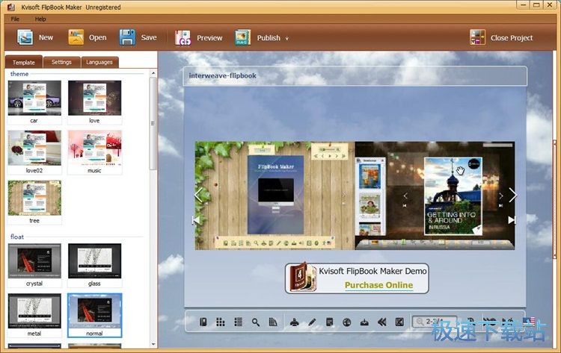Click the pencil annotate icon
The height and width of the screenshot is (353, 561).
tap(312, 322)
